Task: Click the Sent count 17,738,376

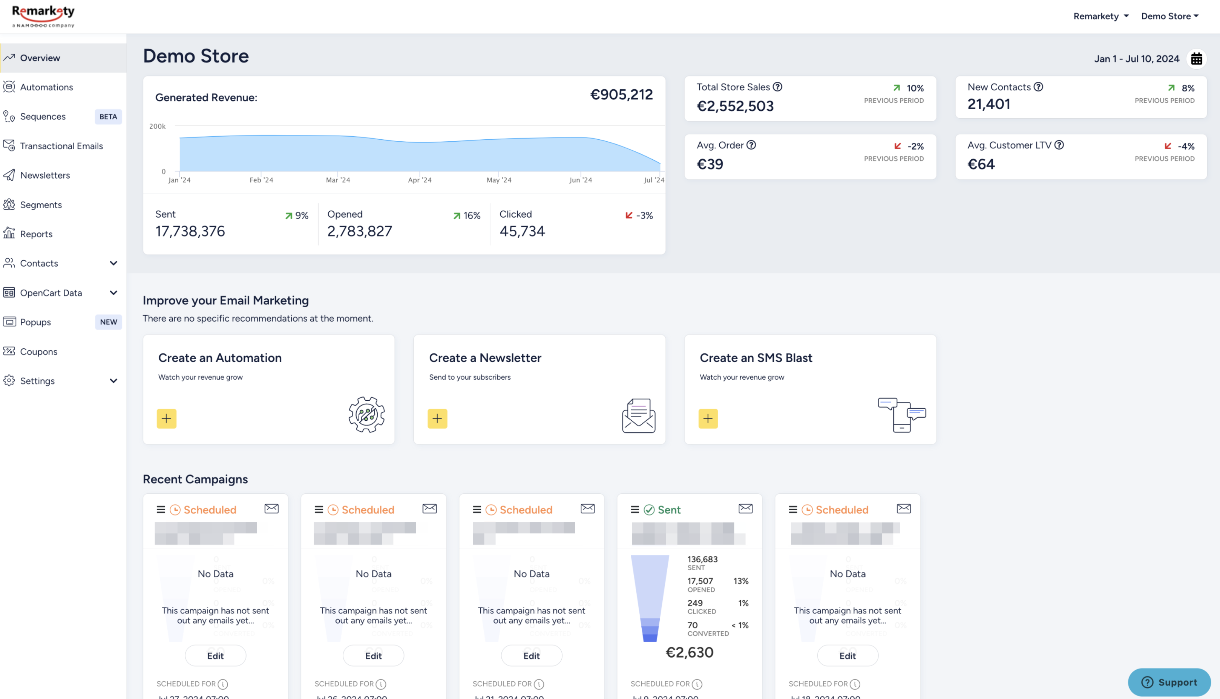Action: click(x=190, y=232)
